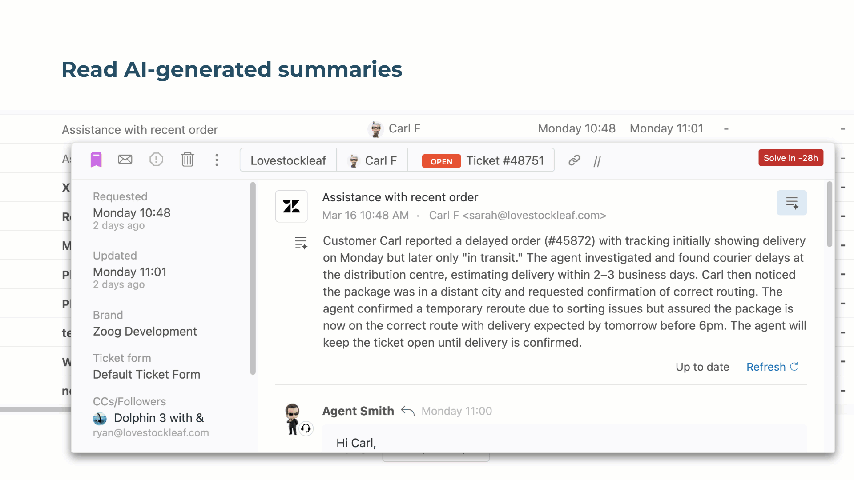Open the three-dot more options menu
Viewport: 854px width, 480px height.
click(217, 160)
